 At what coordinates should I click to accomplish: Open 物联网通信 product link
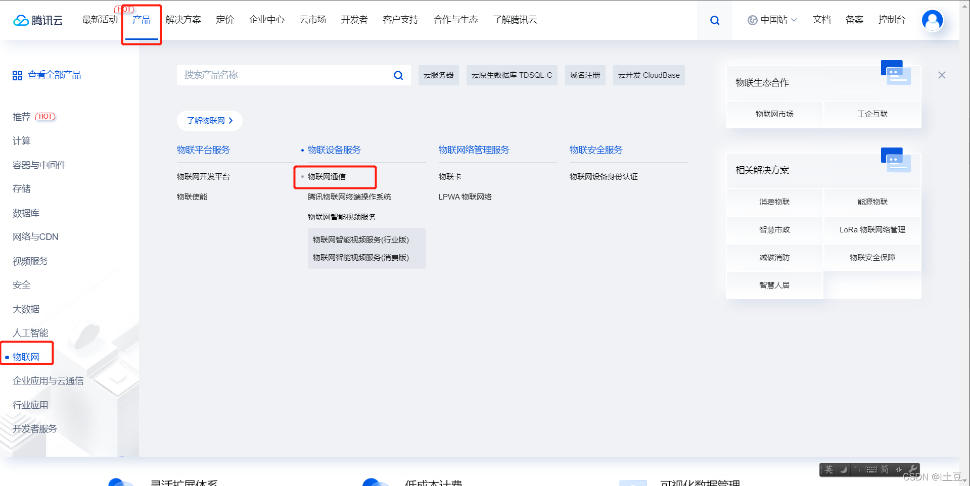[327, 177]
